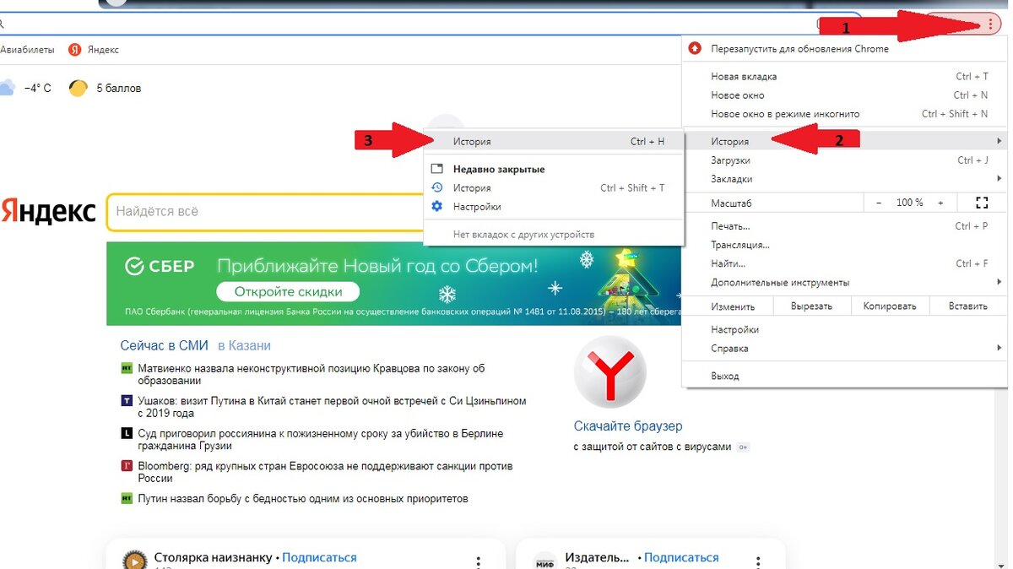Click the cloud weather icon

pyautogui.click(x=7, y=88)
